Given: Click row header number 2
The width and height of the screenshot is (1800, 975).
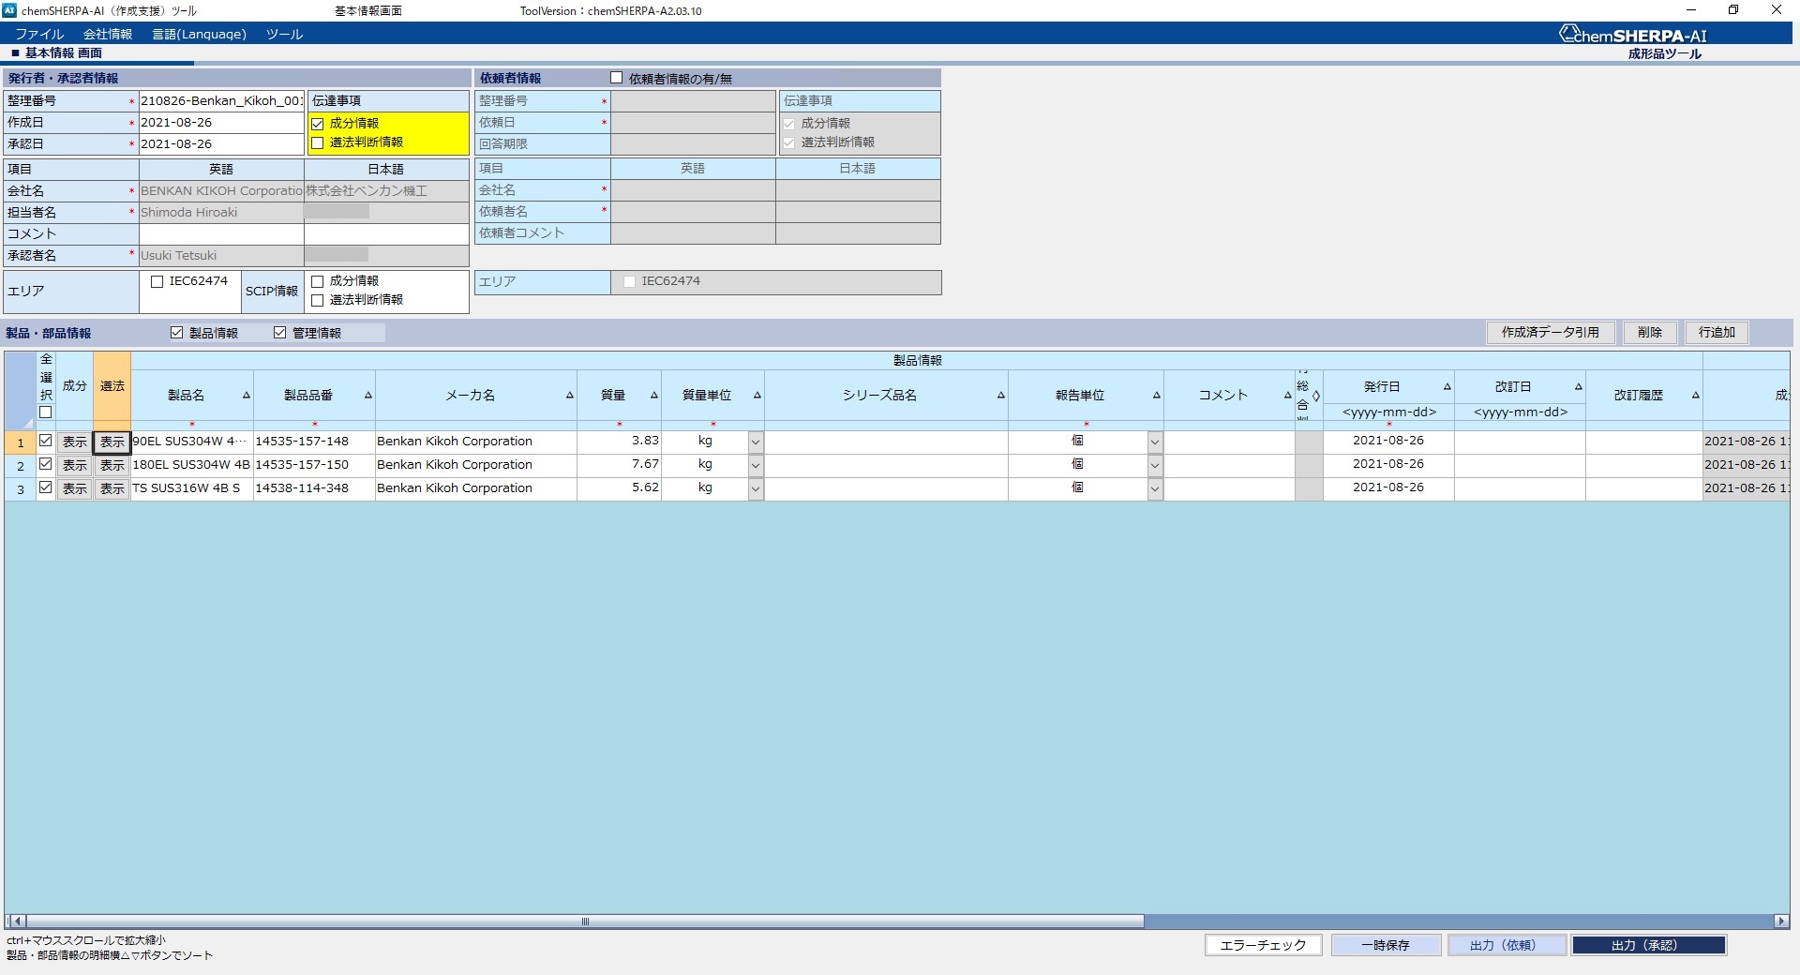Looking at the screenshot, I should point(21,465).
